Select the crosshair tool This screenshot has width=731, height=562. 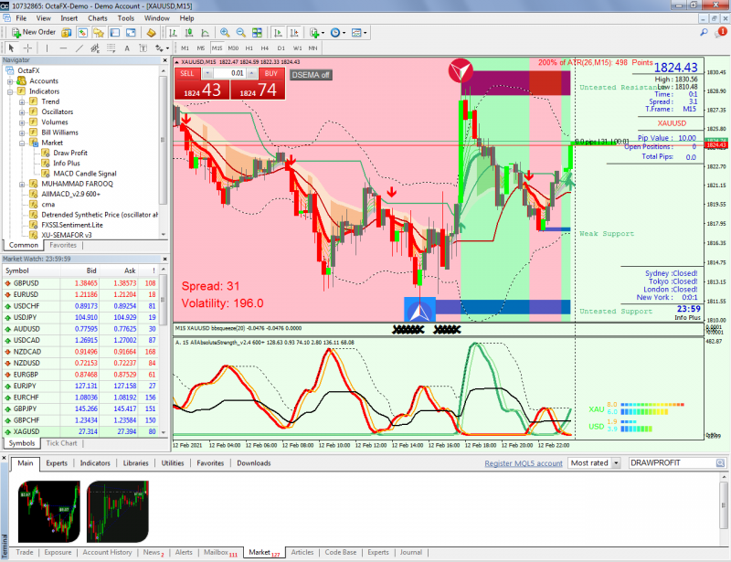coord(27,48)
